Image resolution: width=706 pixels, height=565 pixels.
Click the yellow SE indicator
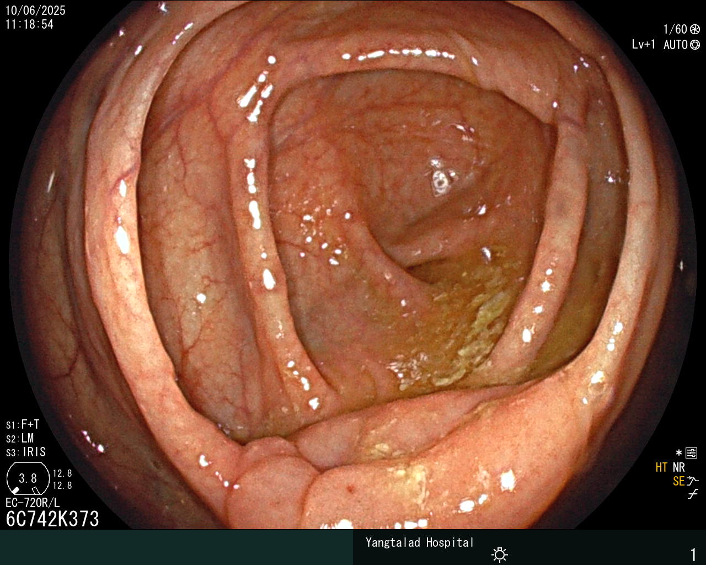(x=679, y=481)
